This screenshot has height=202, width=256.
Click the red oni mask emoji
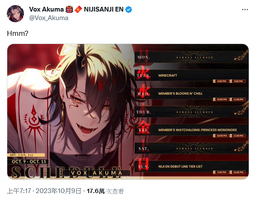(69, 9)
